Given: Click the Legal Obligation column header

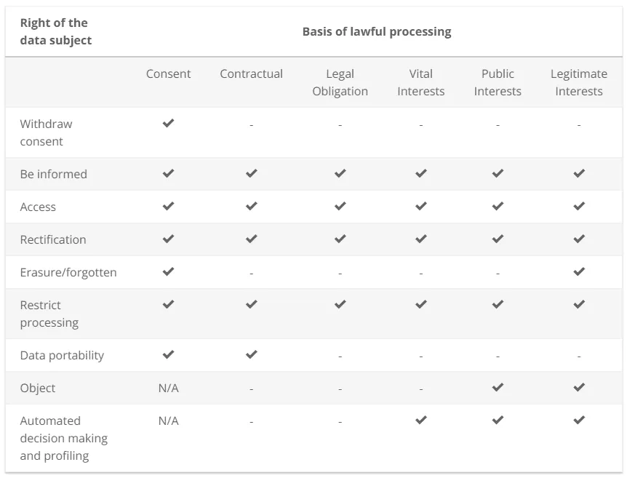Looking at the screenshot, I should point(340,82).
